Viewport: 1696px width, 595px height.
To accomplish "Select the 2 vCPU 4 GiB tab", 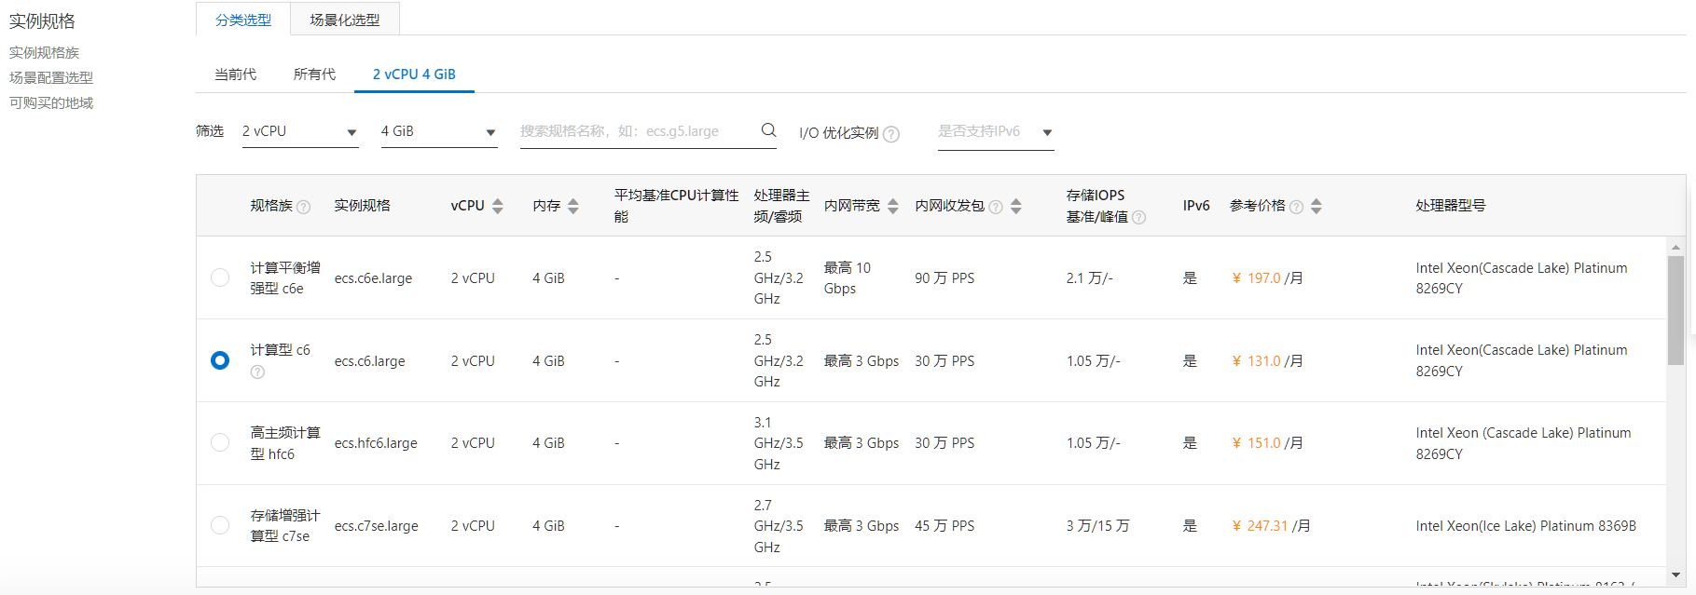I will point(414,74).
